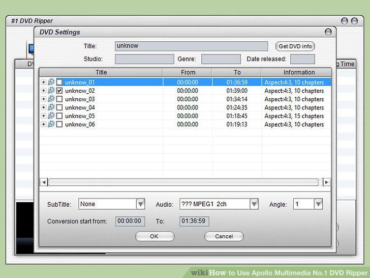Expand the unknow_02 tree node

(43, 91)
